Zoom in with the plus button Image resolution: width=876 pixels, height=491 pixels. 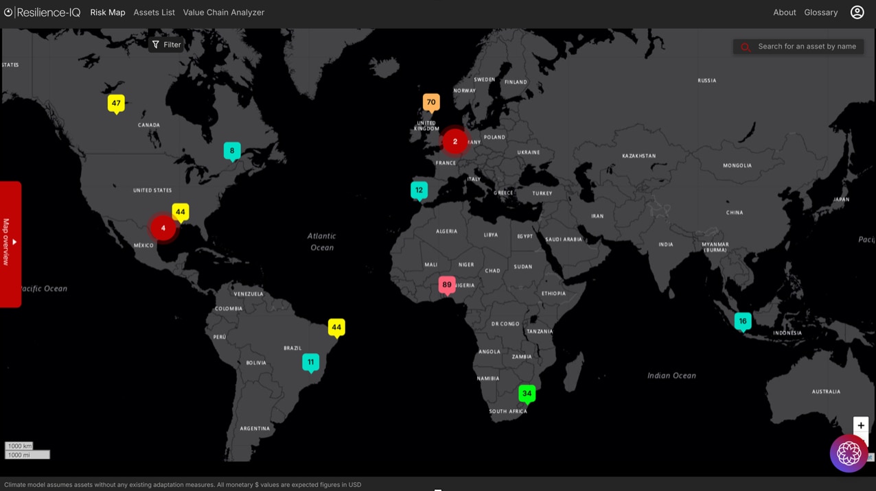coord(861,425)
